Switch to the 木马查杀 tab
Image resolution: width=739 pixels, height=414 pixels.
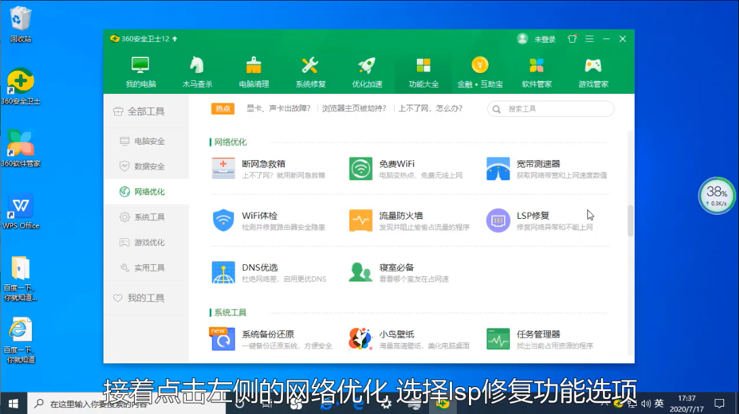197,72
